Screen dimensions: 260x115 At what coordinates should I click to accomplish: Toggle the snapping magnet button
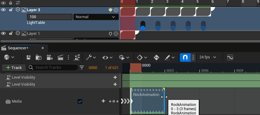pyautogui.click(x=185, y=57)
